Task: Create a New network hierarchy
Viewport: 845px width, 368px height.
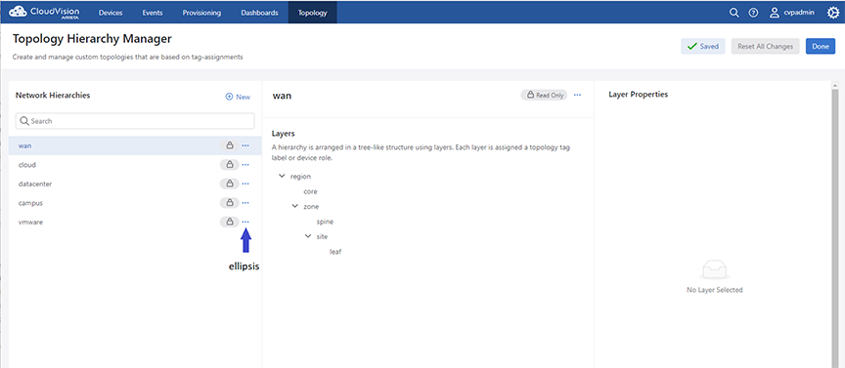Action: coord(238,97)
